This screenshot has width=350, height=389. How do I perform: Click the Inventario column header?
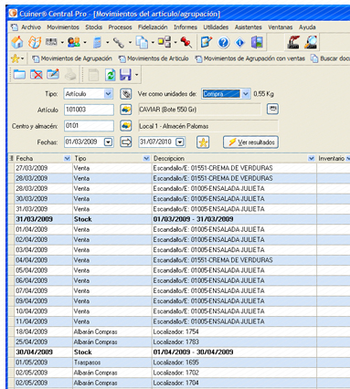332,158
